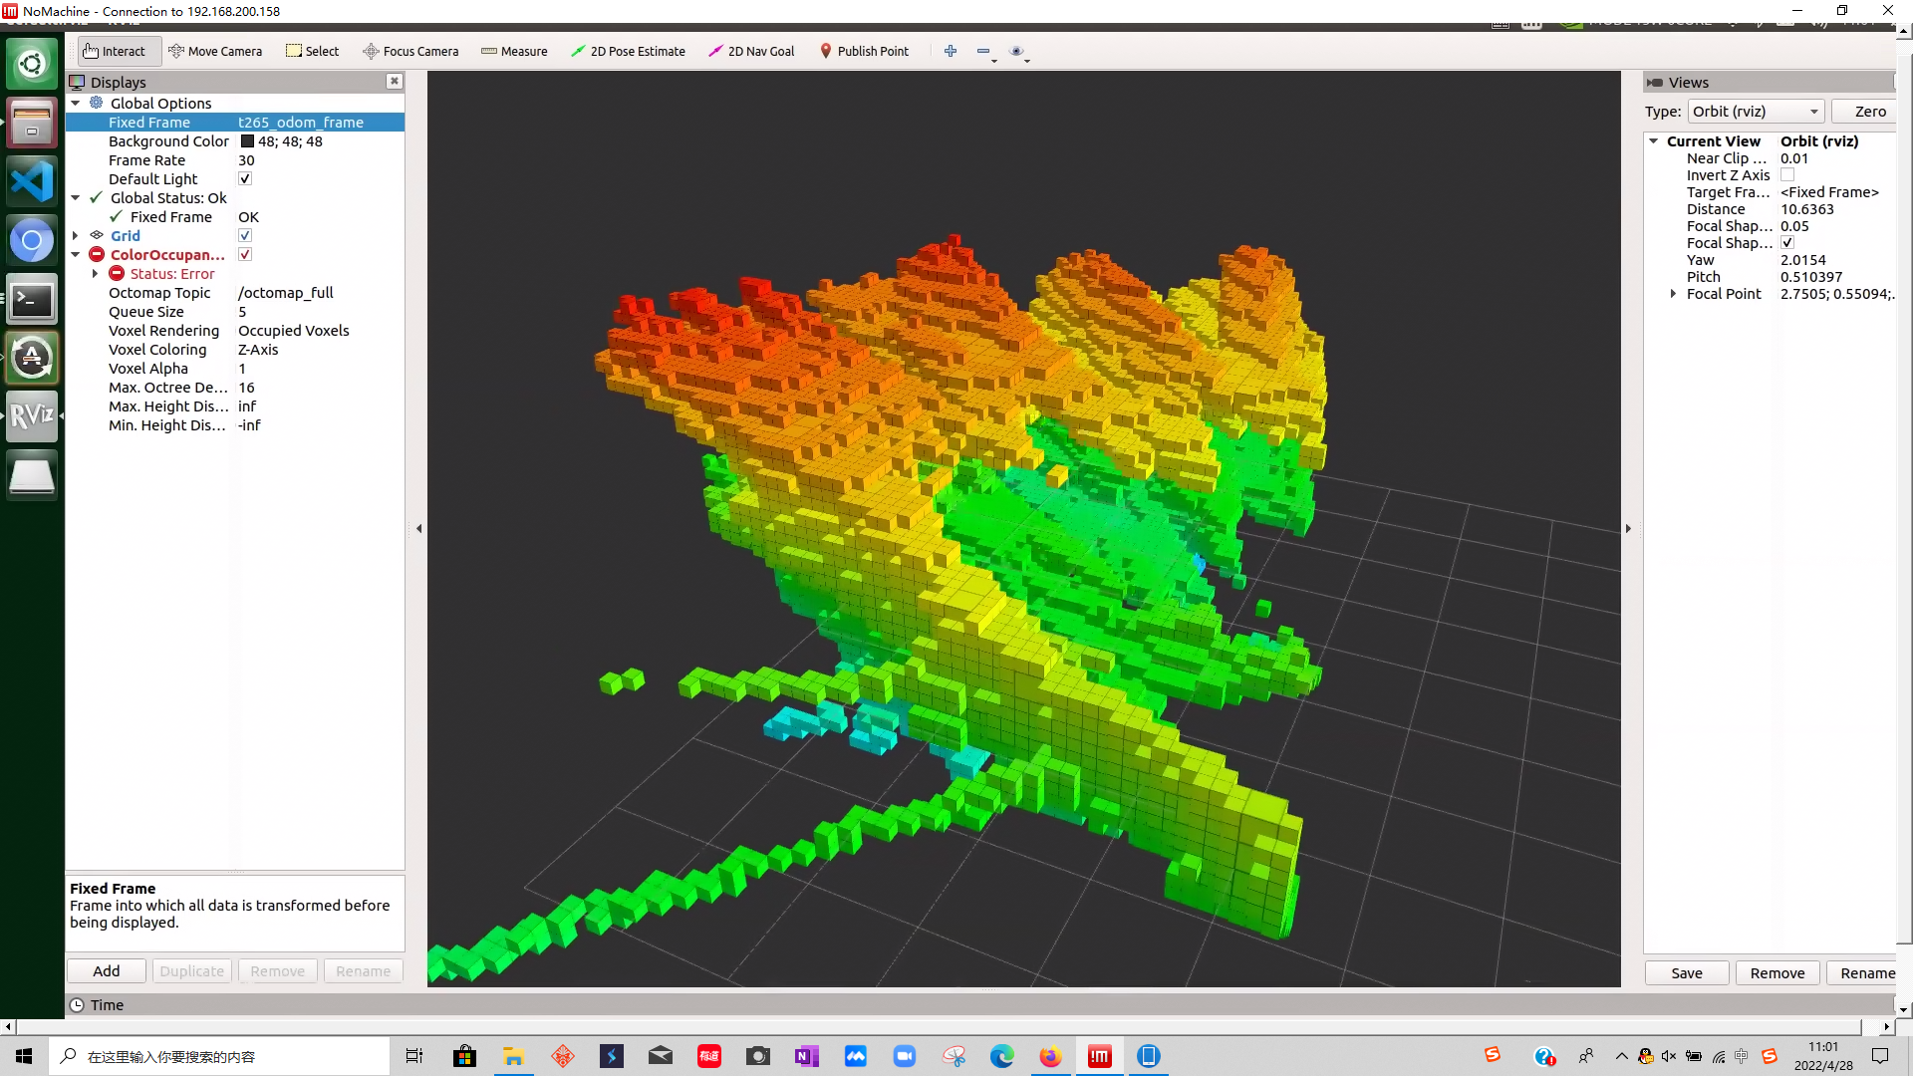Activate the Focus Camera tool
This screenshot has width=1913, height=1076.
(410, 51)
